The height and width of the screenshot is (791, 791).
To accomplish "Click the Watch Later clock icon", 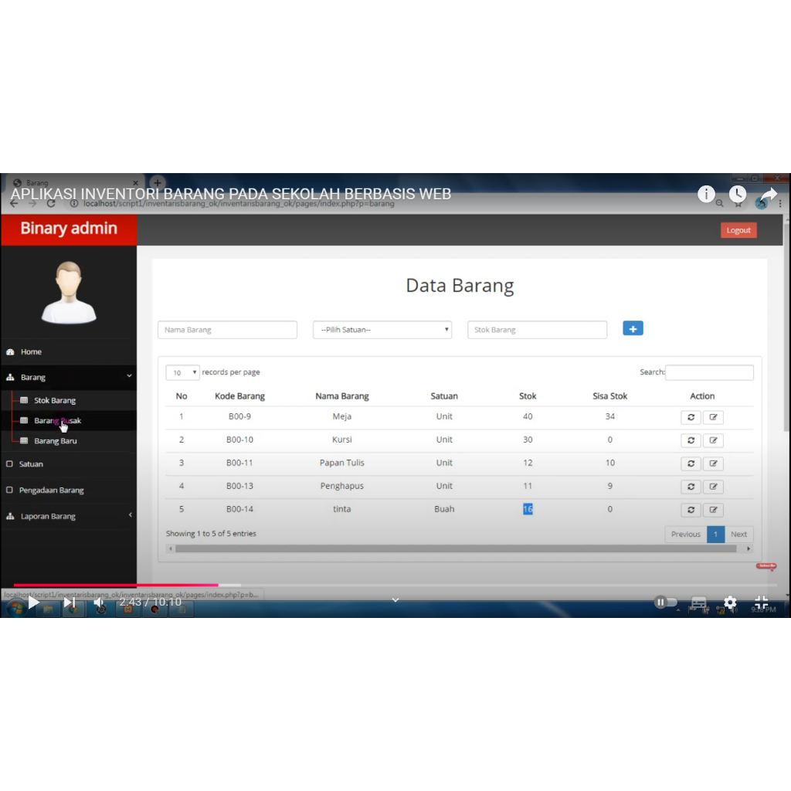I will point(738,194).
